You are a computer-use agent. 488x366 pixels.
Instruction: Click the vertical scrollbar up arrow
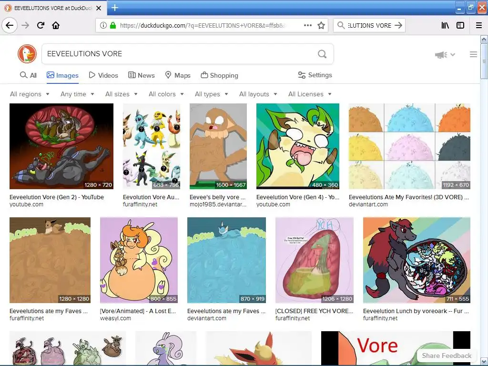[x=484, y=40]
